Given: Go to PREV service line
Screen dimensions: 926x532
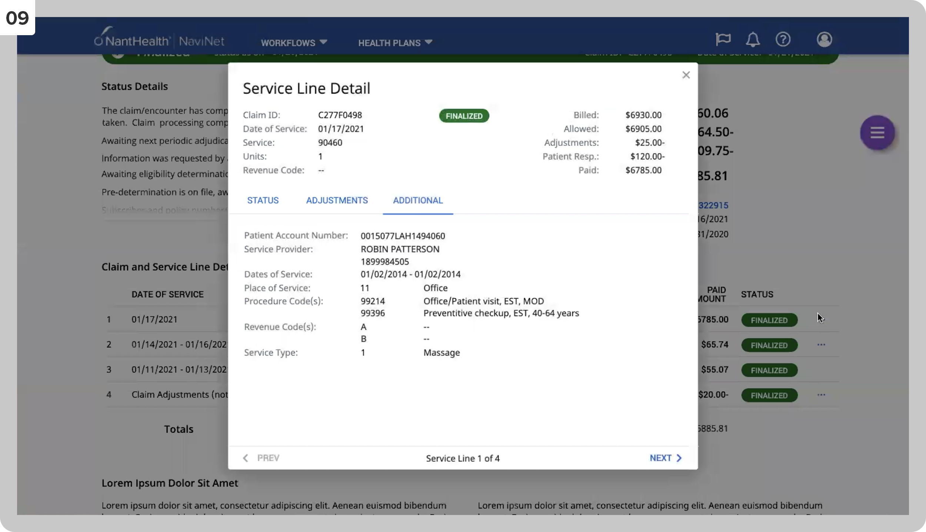Looking at the screenshot, I should click(261, 458).
